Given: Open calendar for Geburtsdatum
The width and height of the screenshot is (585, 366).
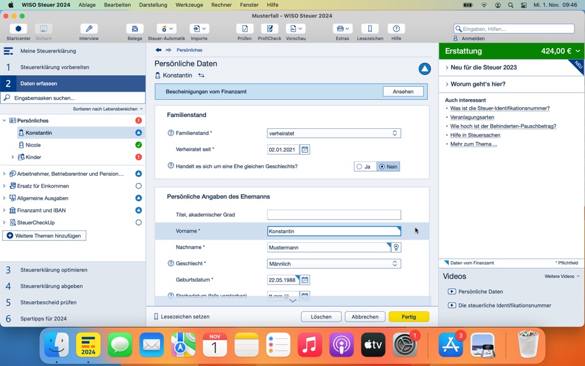Looking at the screenshot, I should click(305, 280).
